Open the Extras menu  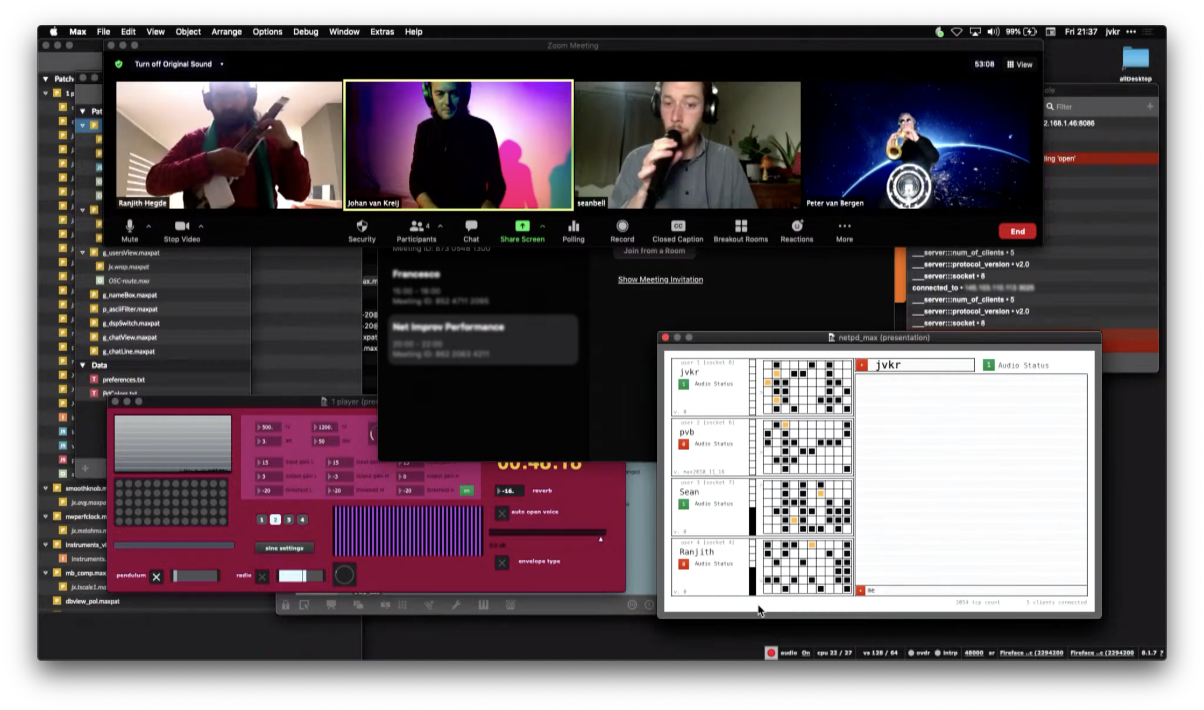(x=381, y=32)
